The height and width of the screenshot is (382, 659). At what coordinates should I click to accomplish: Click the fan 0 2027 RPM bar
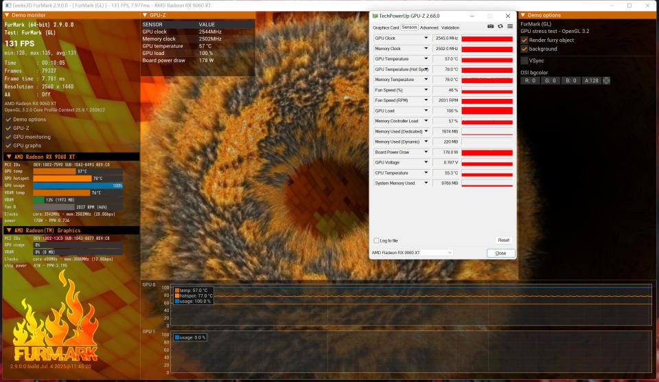[78, 207]
